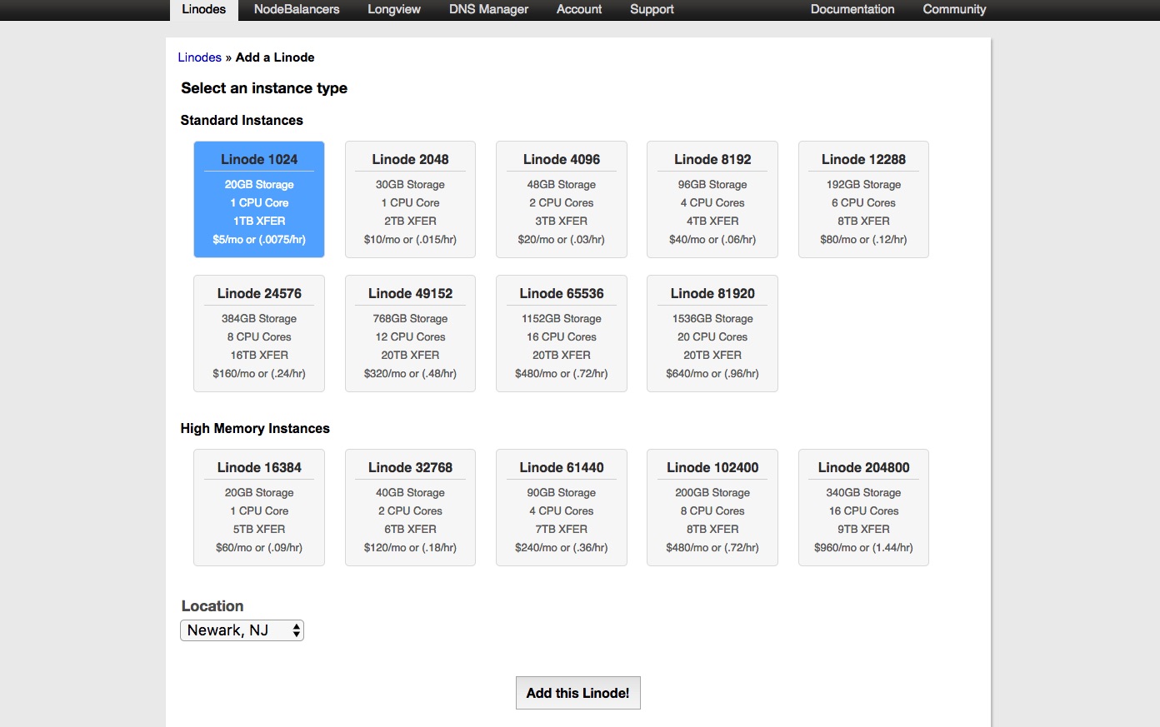
Task: Click the $960/mo or (1.44/hr) price text
Action: [863, 547]
